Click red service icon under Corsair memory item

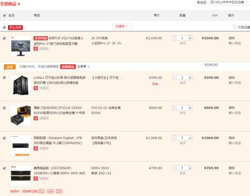[36, 178]
